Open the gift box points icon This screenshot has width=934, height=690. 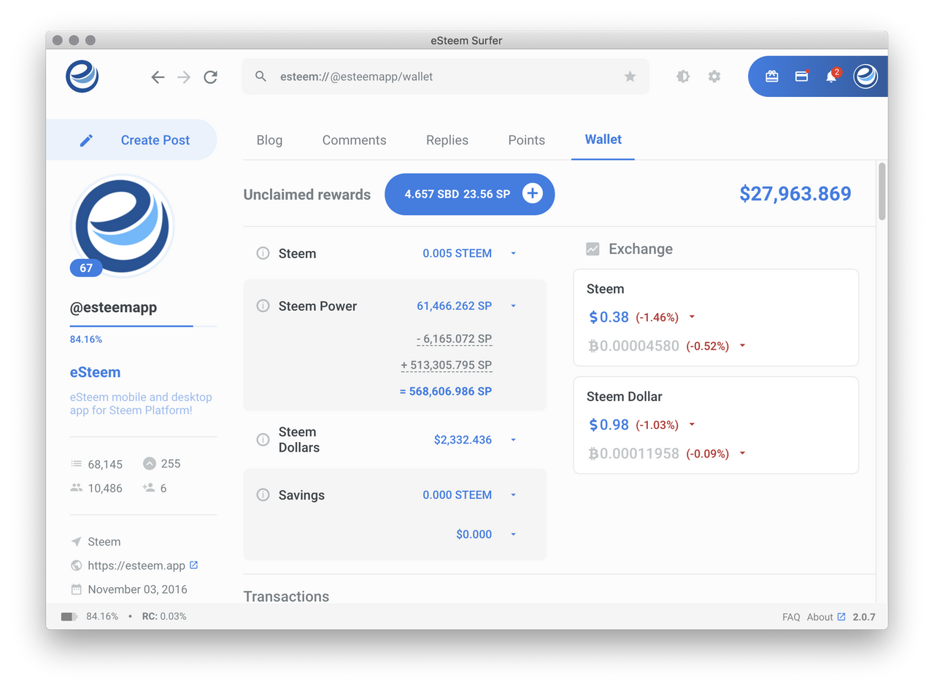(772, 76)
